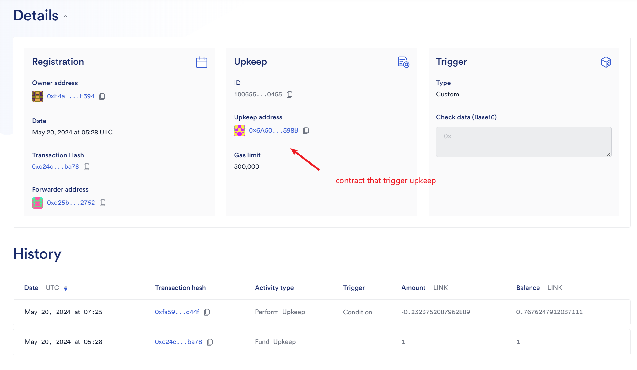Image resolution: width=637 pixels, height=370 pixels.
Task: Click the Trigger column header in History
Action: point(354,288)
